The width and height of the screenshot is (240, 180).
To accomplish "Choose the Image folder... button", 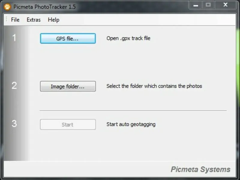I will coord(68,86).
